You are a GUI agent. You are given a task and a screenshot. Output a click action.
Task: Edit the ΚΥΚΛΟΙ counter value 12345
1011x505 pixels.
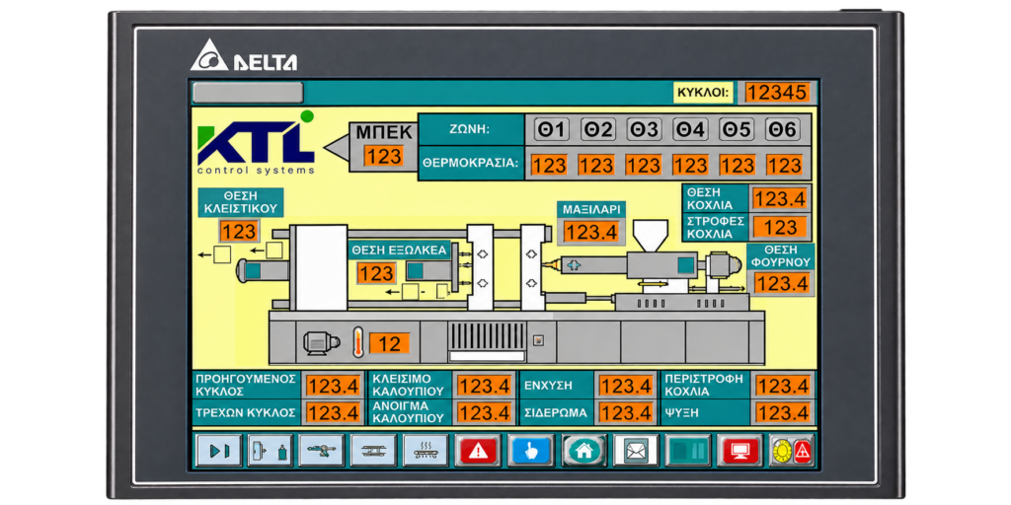[777, 92]
